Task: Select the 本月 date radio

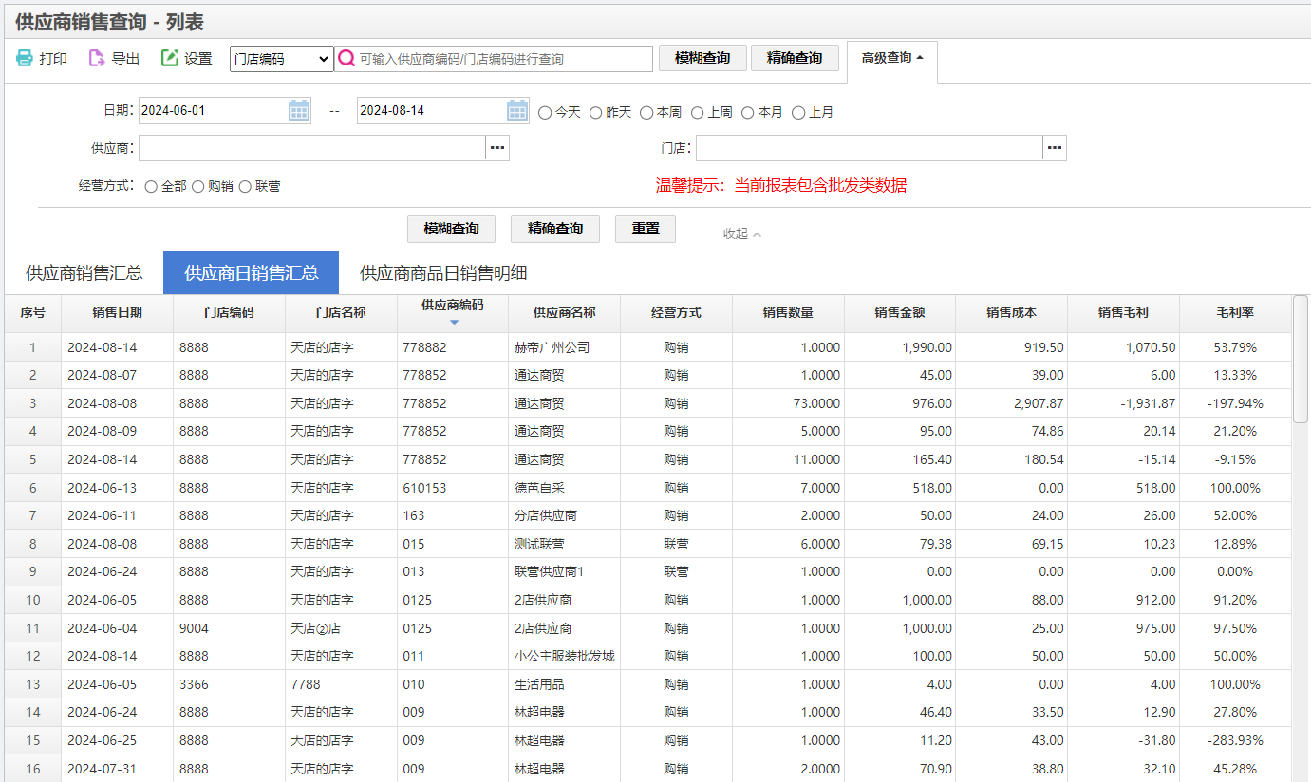Action: (748, 112)
